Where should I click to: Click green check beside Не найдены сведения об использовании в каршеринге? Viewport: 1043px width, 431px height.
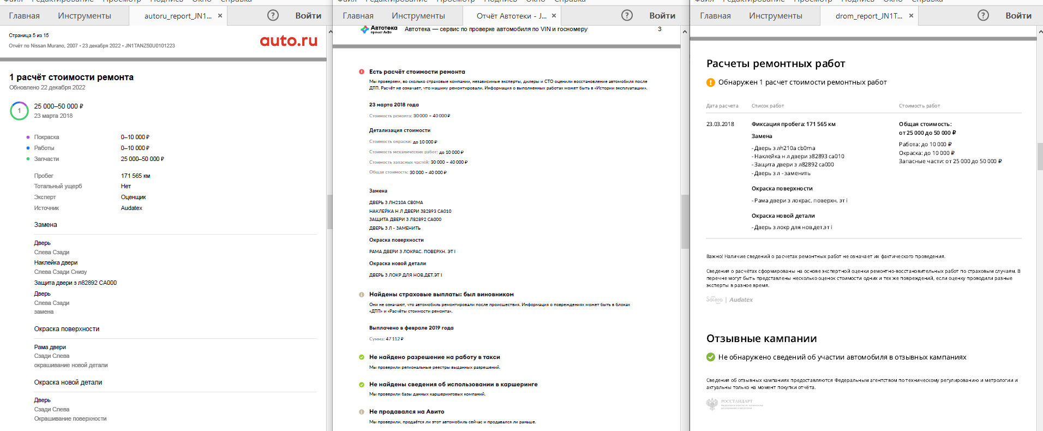pyautogui.click(x=361, y=385)
